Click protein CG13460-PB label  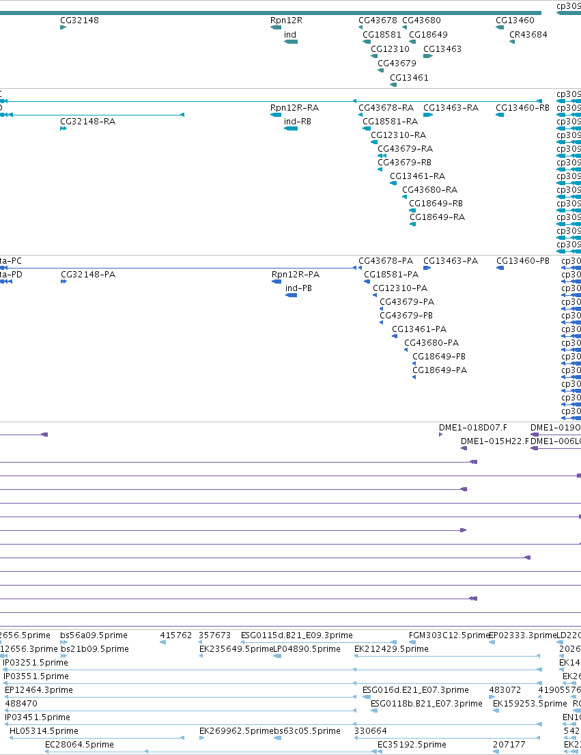[523, 261]
